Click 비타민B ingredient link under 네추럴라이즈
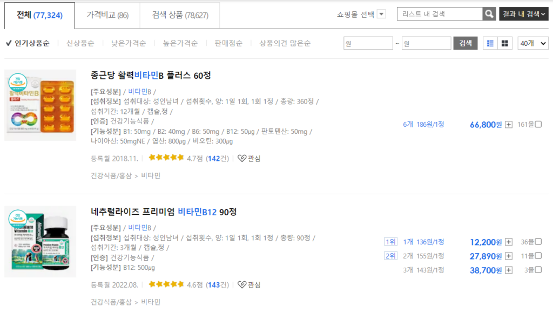This screenshot has height=313, width=553. coord(139,228)
